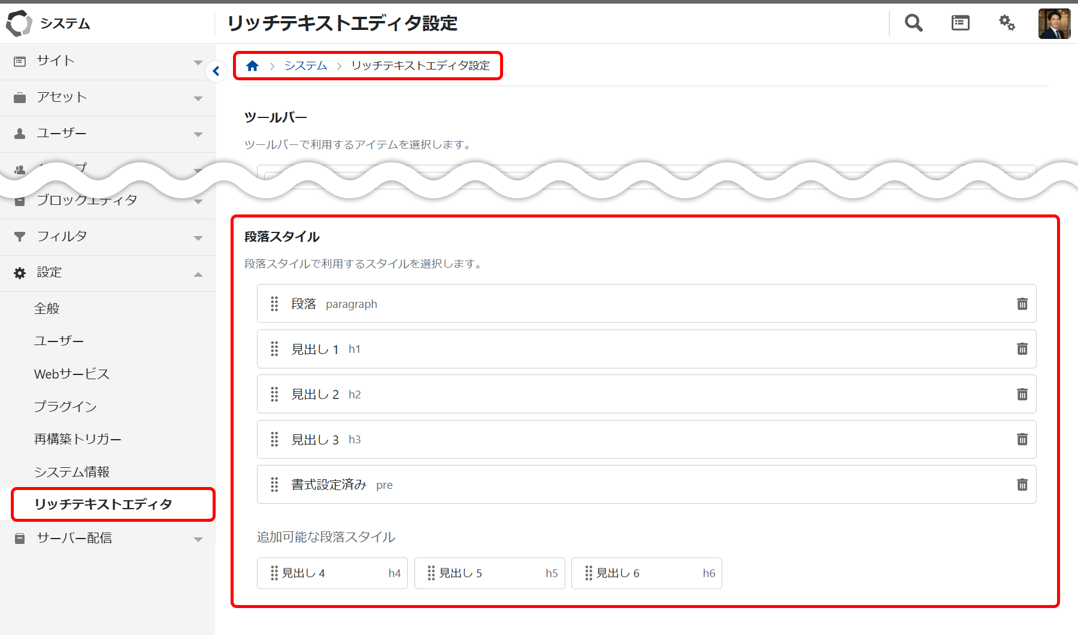Delete the 段落 paragraph style
This screenshot has width=1078, height=635.
coord(1022,304)
